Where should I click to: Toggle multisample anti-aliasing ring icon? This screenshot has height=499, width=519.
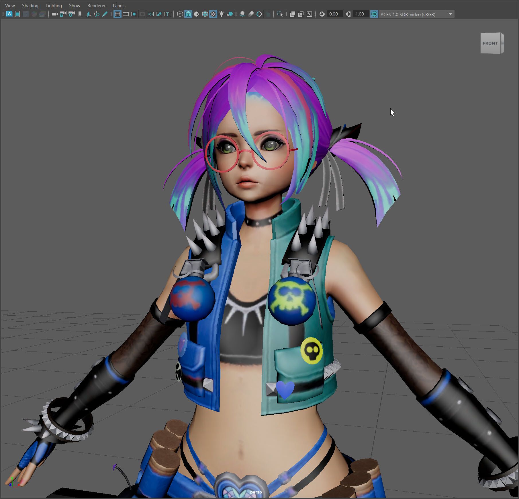(x=259, y=14)
